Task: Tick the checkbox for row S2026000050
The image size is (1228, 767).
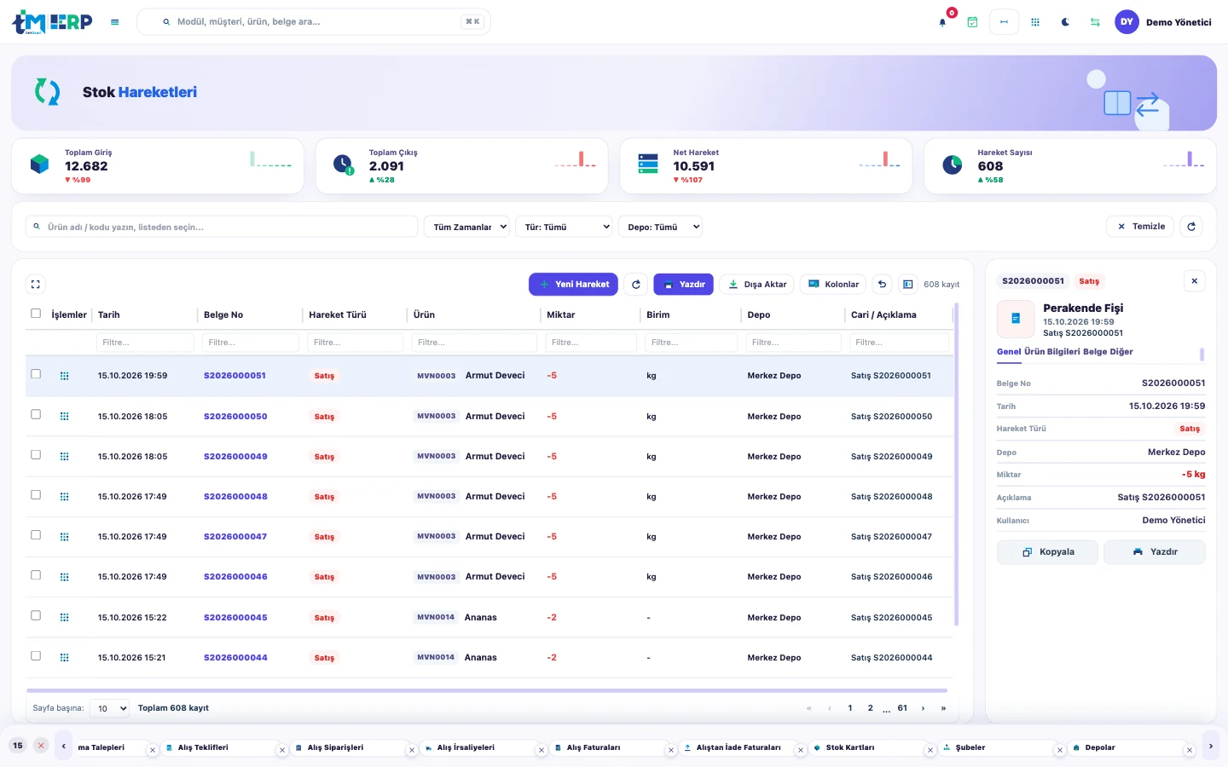Action: 36,414
